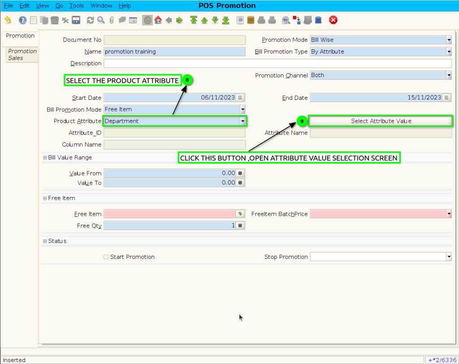Enable the Start Promotion checkbox

[106, 257]
